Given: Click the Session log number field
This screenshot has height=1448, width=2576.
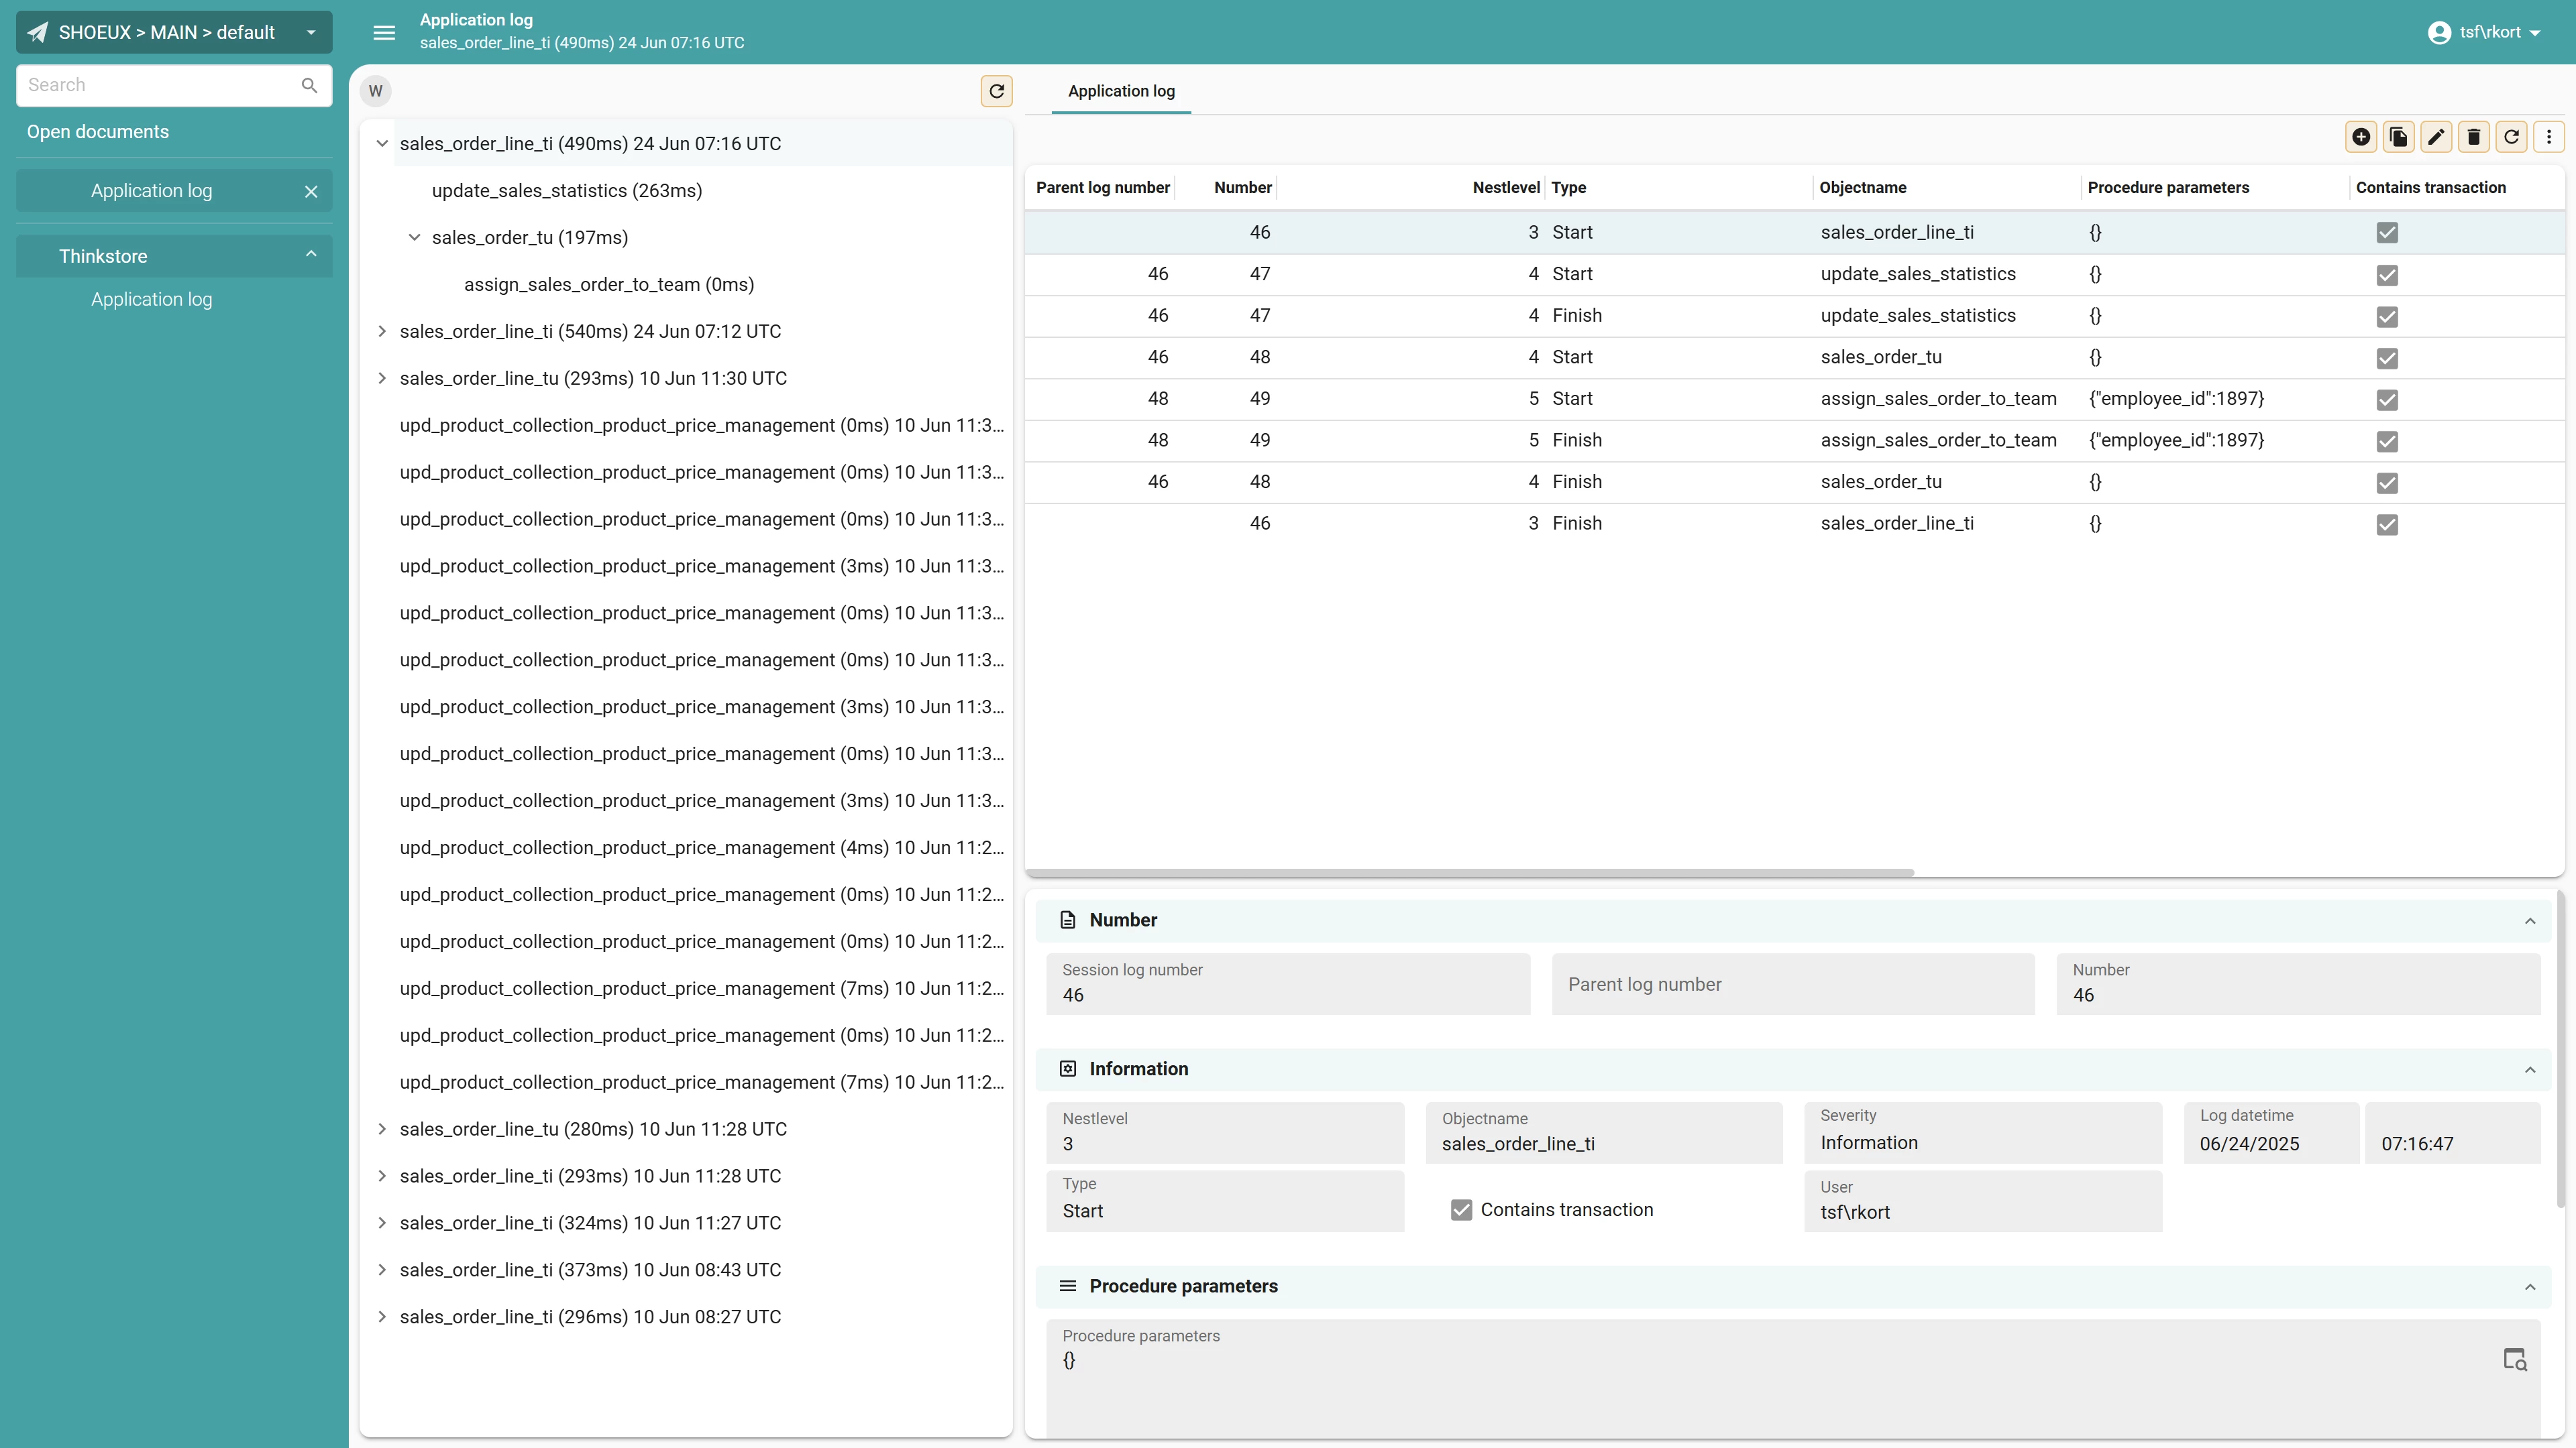Looking at the screenshot, I should click(x=1287, y=984).
